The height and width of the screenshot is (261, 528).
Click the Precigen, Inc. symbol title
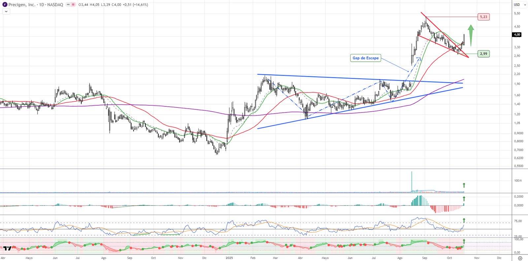click(x=22, y=5)
